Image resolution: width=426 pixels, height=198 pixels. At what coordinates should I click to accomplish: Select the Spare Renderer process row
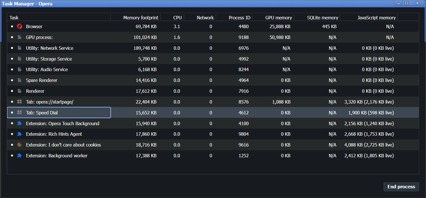click(213, 80)
